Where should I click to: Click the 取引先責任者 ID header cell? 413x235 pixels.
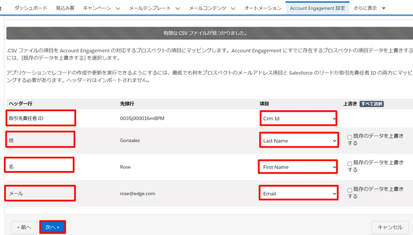26,119
